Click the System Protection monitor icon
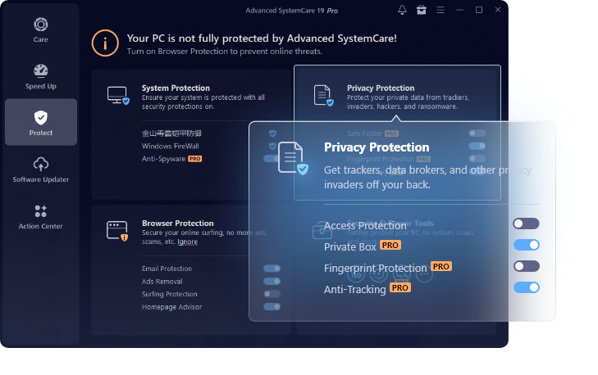The height and width of the screenshot is (375, 598). pyautogui.click(x=118, y=96)
